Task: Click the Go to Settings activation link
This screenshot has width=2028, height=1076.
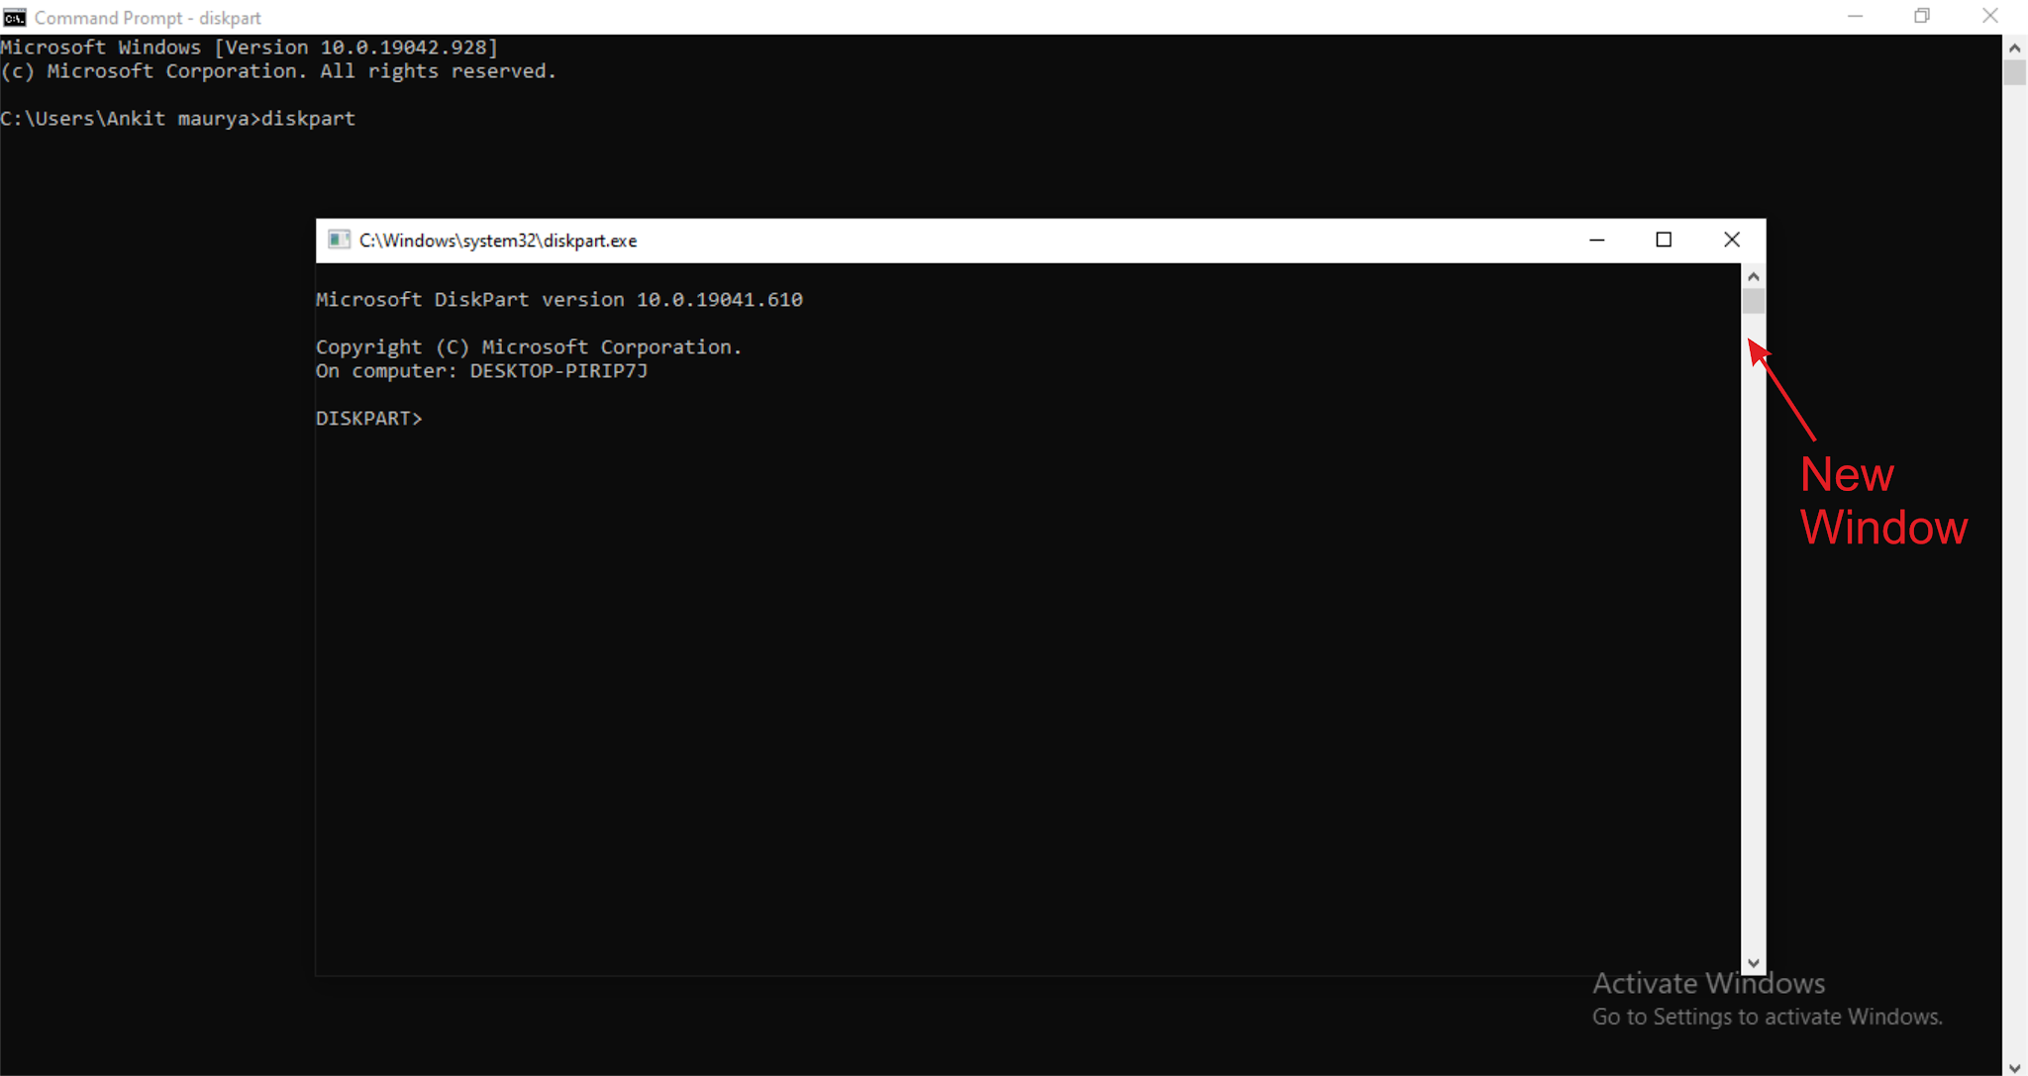Action: click(1767, 1016)
